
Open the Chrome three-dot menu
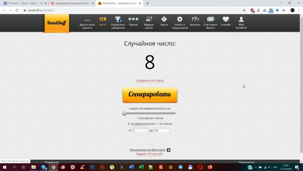coord(299,10)
